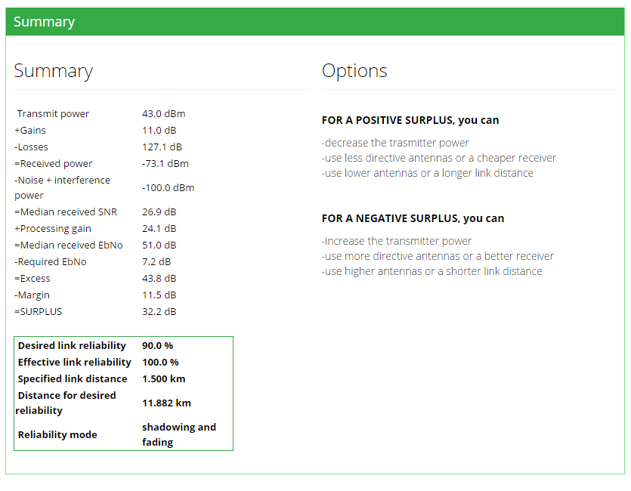Click the 'increase the transmitter power' suggestion
This screenshot has height=491, width=631.
pyautogui.click(x=397, y=241)
